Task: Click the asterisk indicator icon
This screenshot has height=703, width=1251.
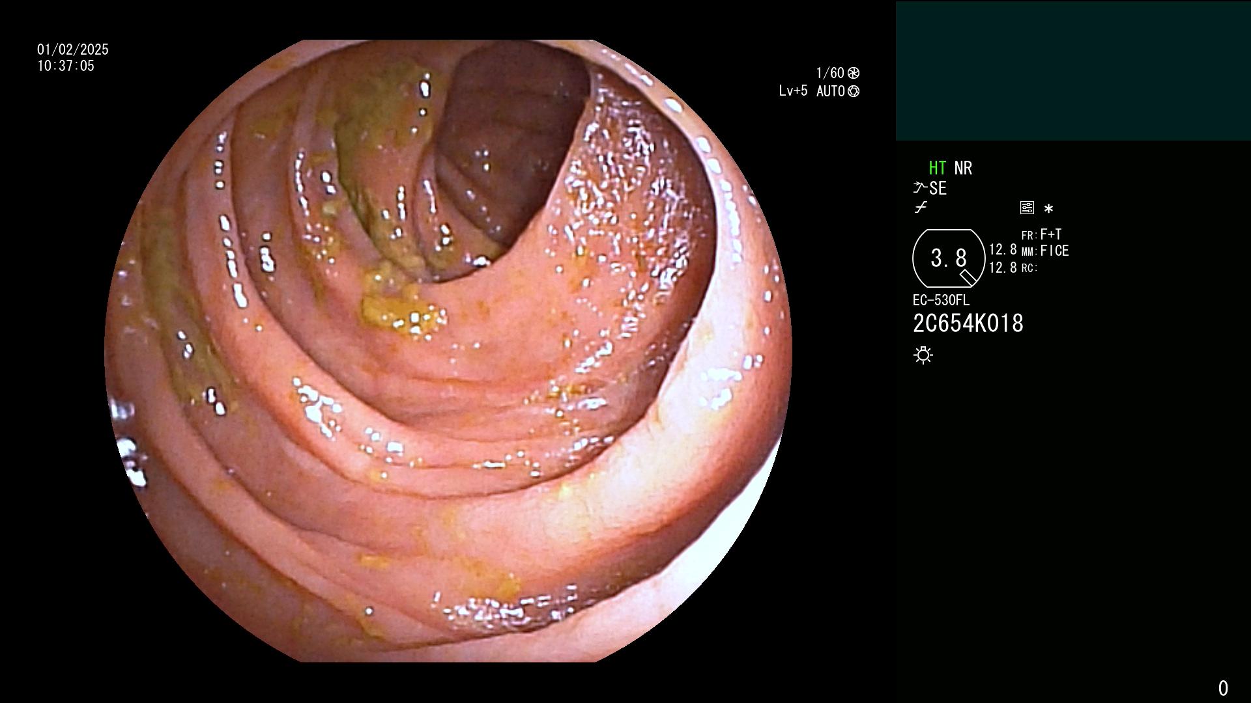Action: click(1048, 209)
